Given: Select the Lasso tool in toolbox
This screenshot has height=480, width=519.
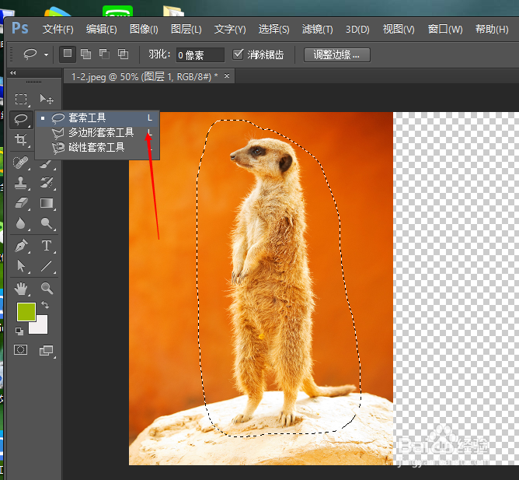Looking at the screenshot, I should pyautogui.click(x=21, y=119).
